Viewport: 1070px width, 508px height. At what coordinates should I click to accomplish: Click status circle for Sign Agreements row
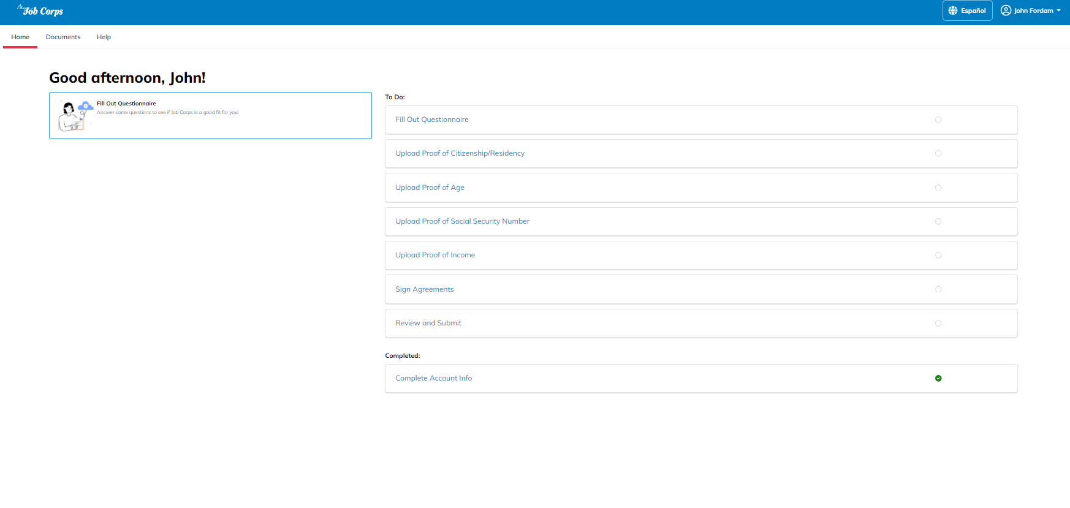tap(938, 289)
